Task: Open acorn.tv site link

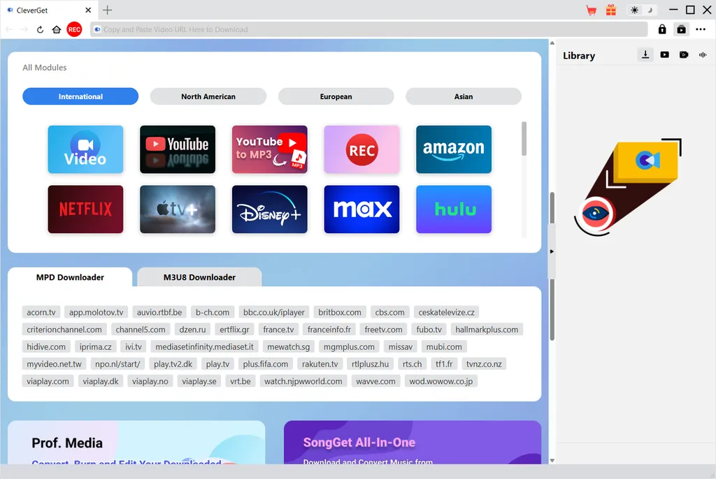Action: point(41,312)
